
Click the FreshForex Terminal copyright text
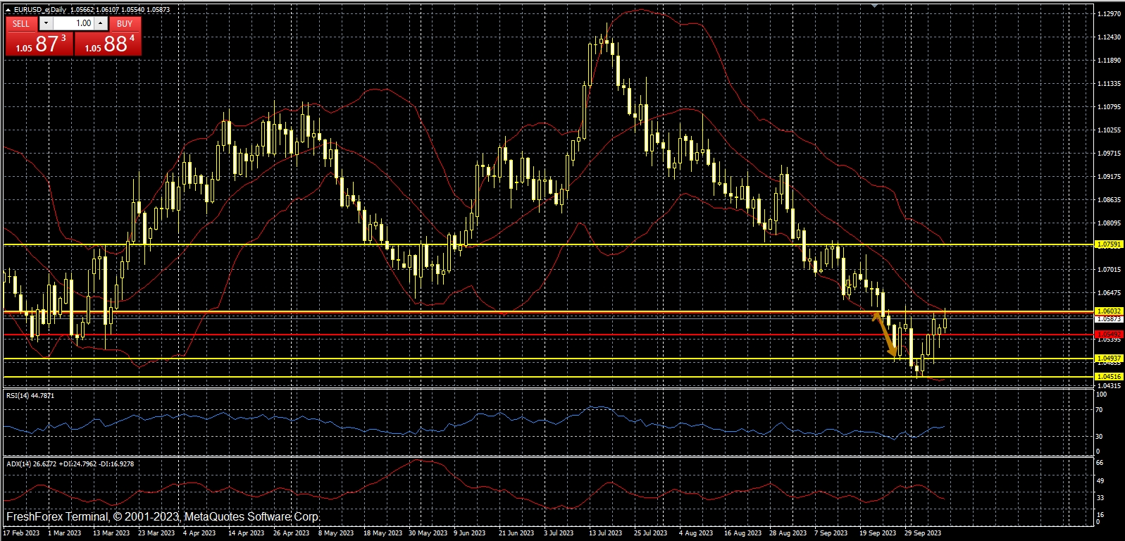pos(163,517)
